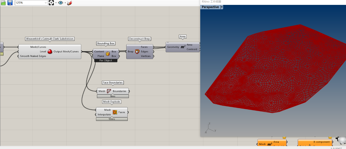Click the Smooth Naked Edges input

point(33,56)
